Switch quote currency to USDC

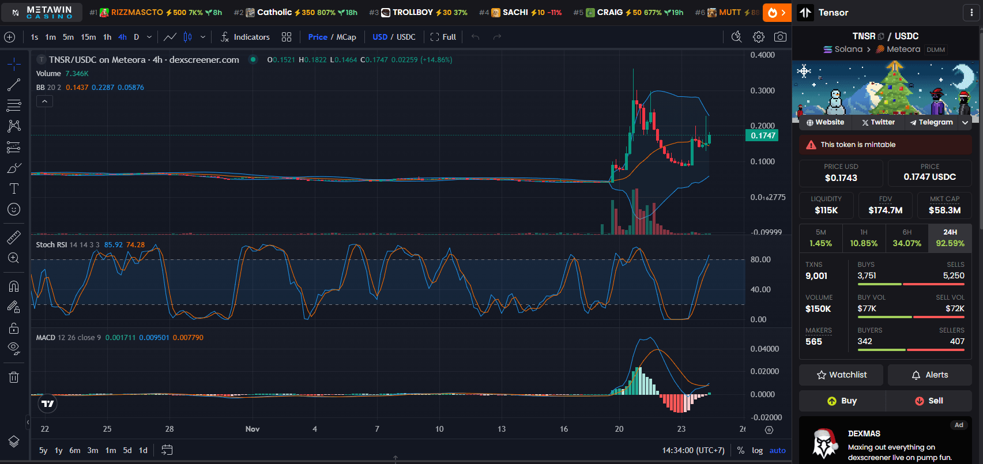406,37
